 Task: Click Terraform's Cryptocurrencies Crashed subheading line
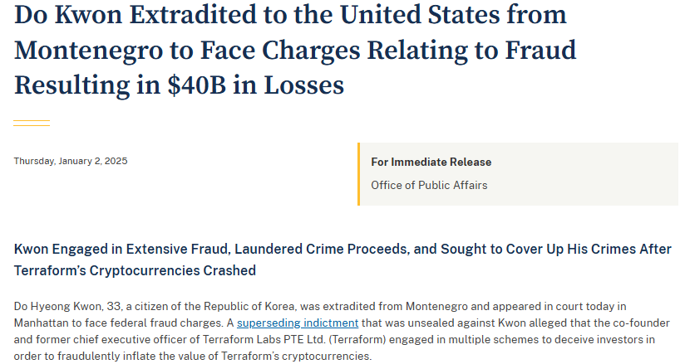135,270
